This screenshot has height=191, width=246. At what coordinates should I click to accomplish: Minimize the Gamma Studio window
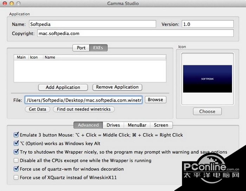click(x=12, y=4)
